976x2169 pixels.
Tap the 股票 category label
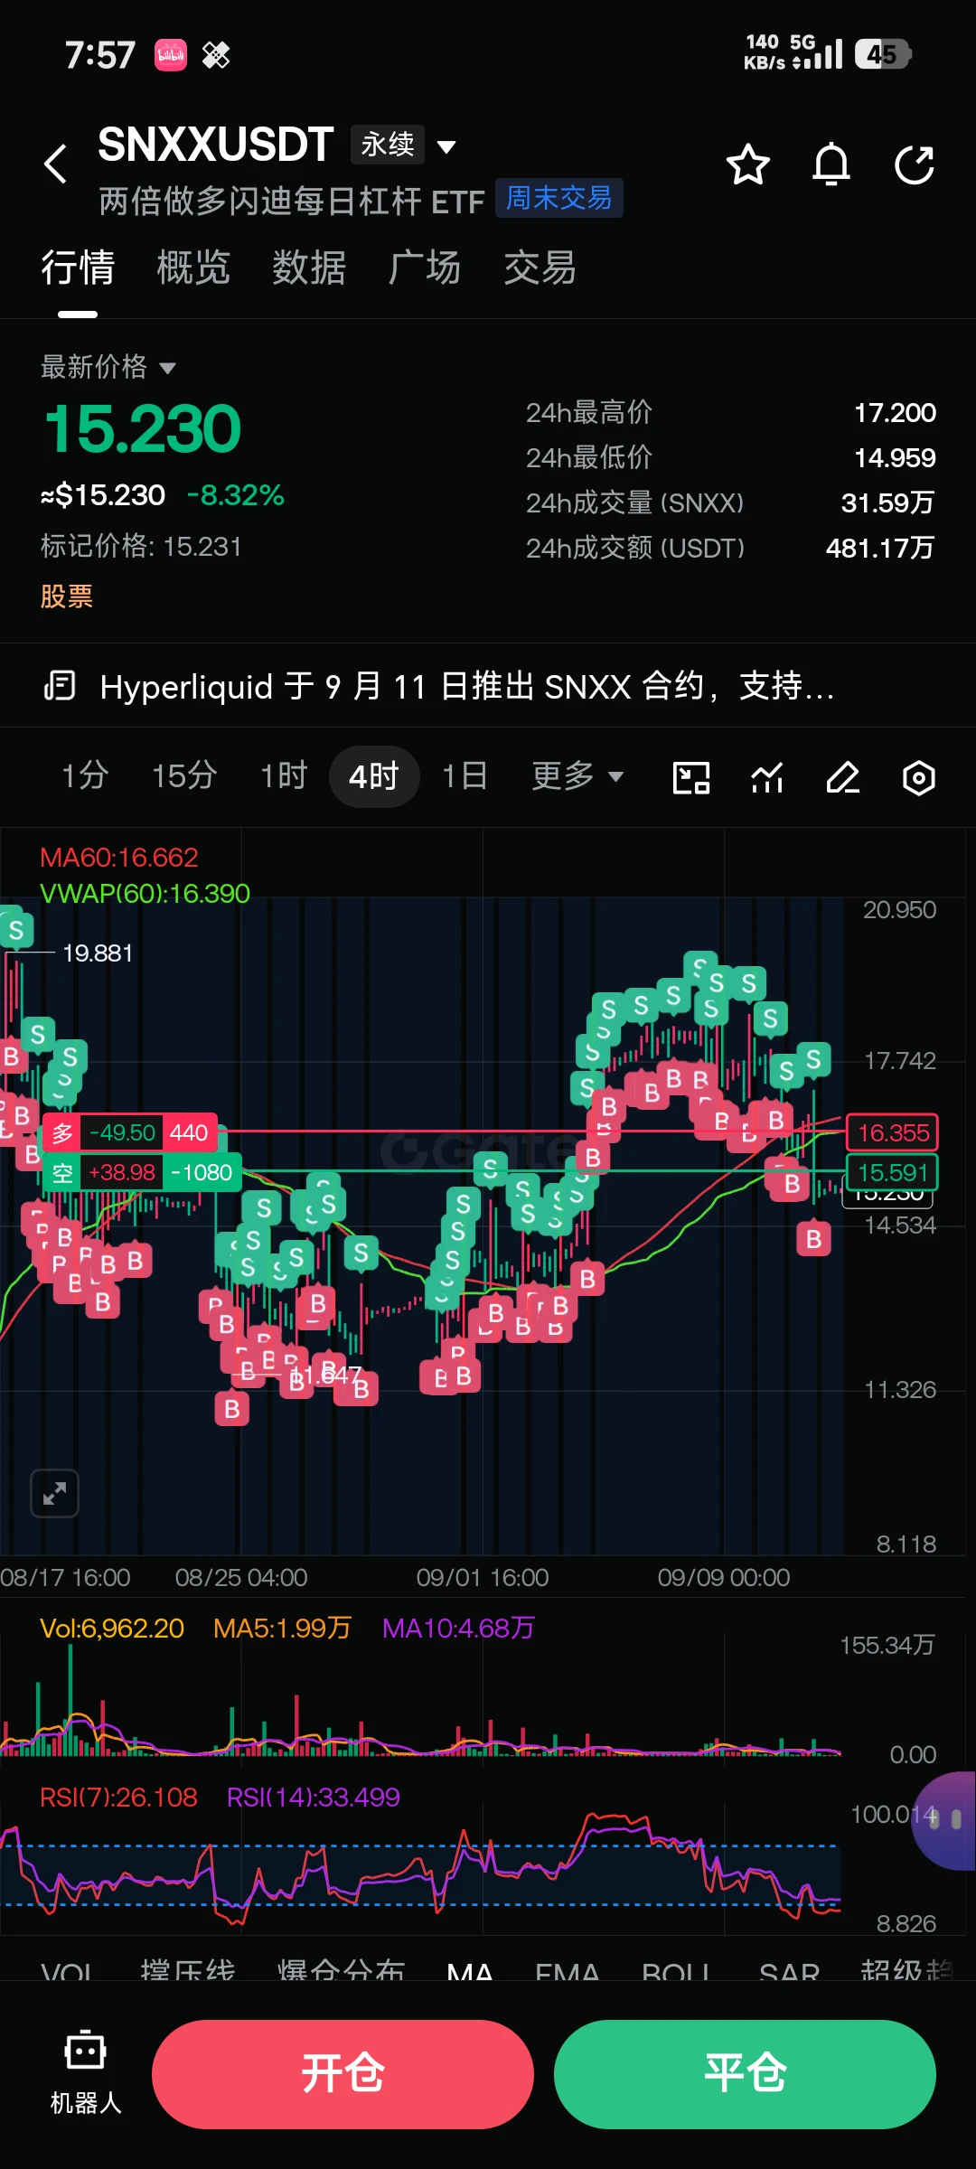click(67, 596)
